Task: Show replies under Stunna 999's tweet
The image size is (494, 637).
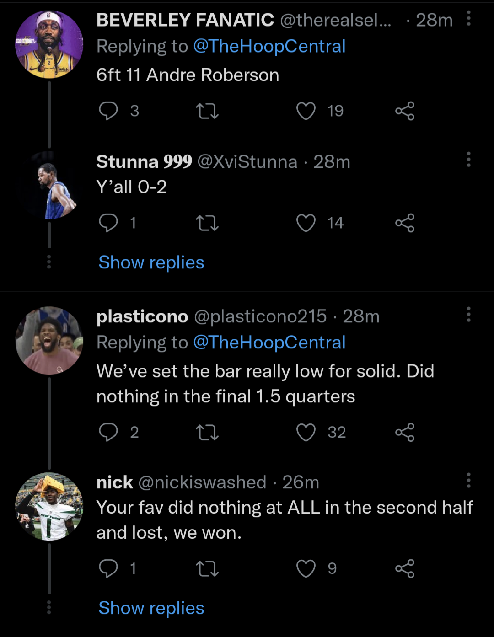Action: 151,262
